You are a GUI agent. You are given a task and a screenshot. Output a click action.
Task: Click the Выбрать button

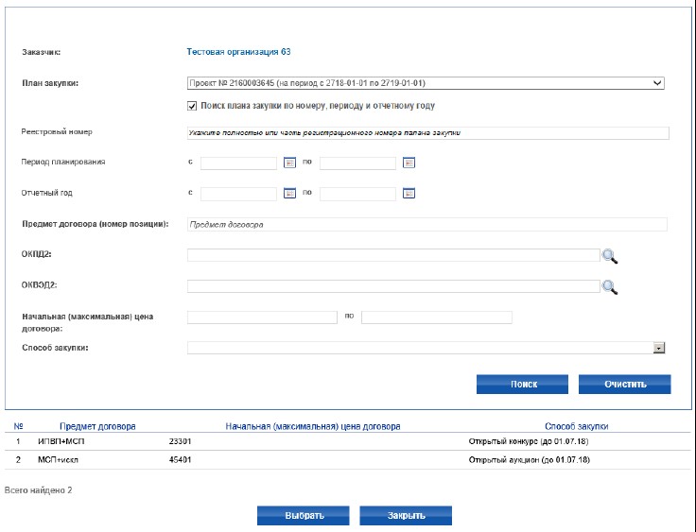tap(304, 516)
